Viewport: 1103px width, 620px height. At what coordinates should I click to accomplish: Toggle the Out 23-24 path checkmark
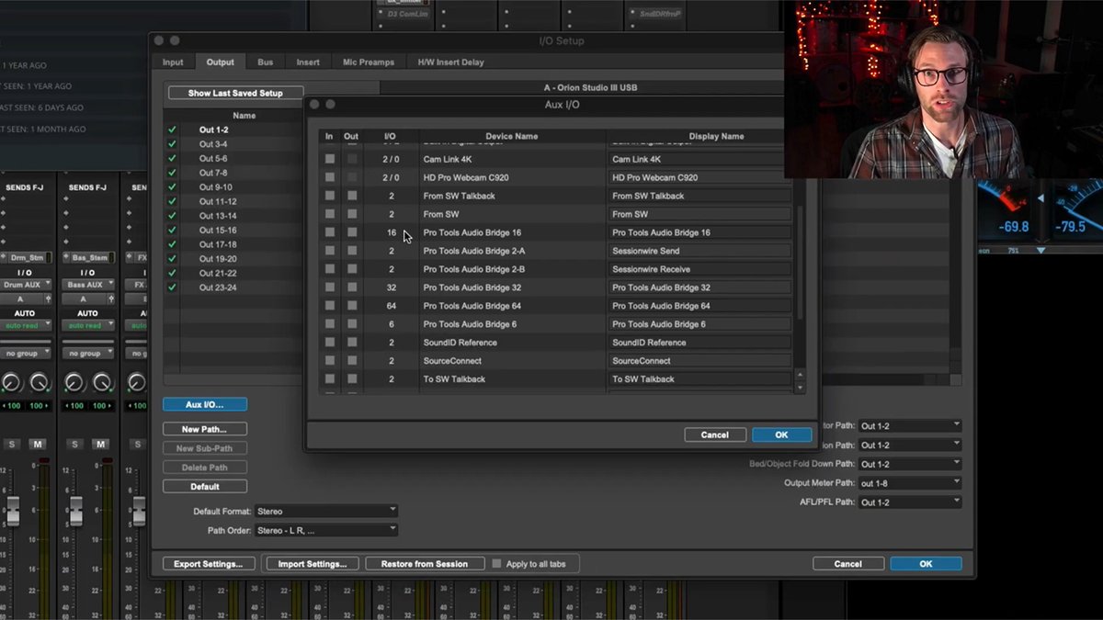(x=172, y=287)
